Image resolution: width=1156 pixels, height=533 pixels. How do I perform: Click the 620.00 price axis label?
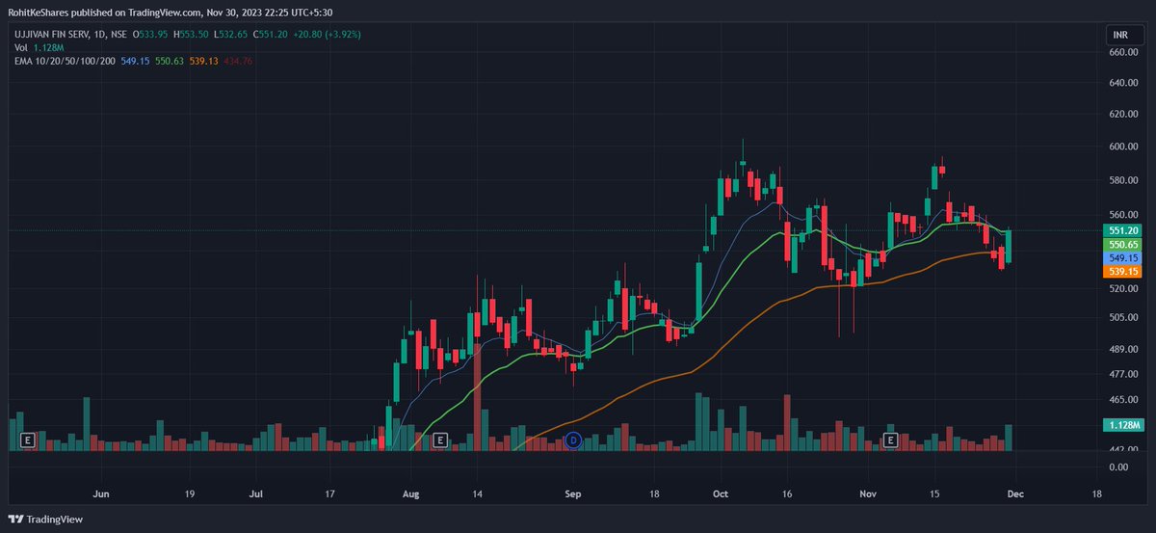[x=1125, y=114]
